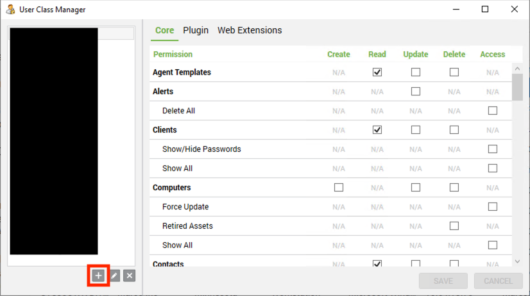Toggle Computers Create checkbox

pos(339,187)
